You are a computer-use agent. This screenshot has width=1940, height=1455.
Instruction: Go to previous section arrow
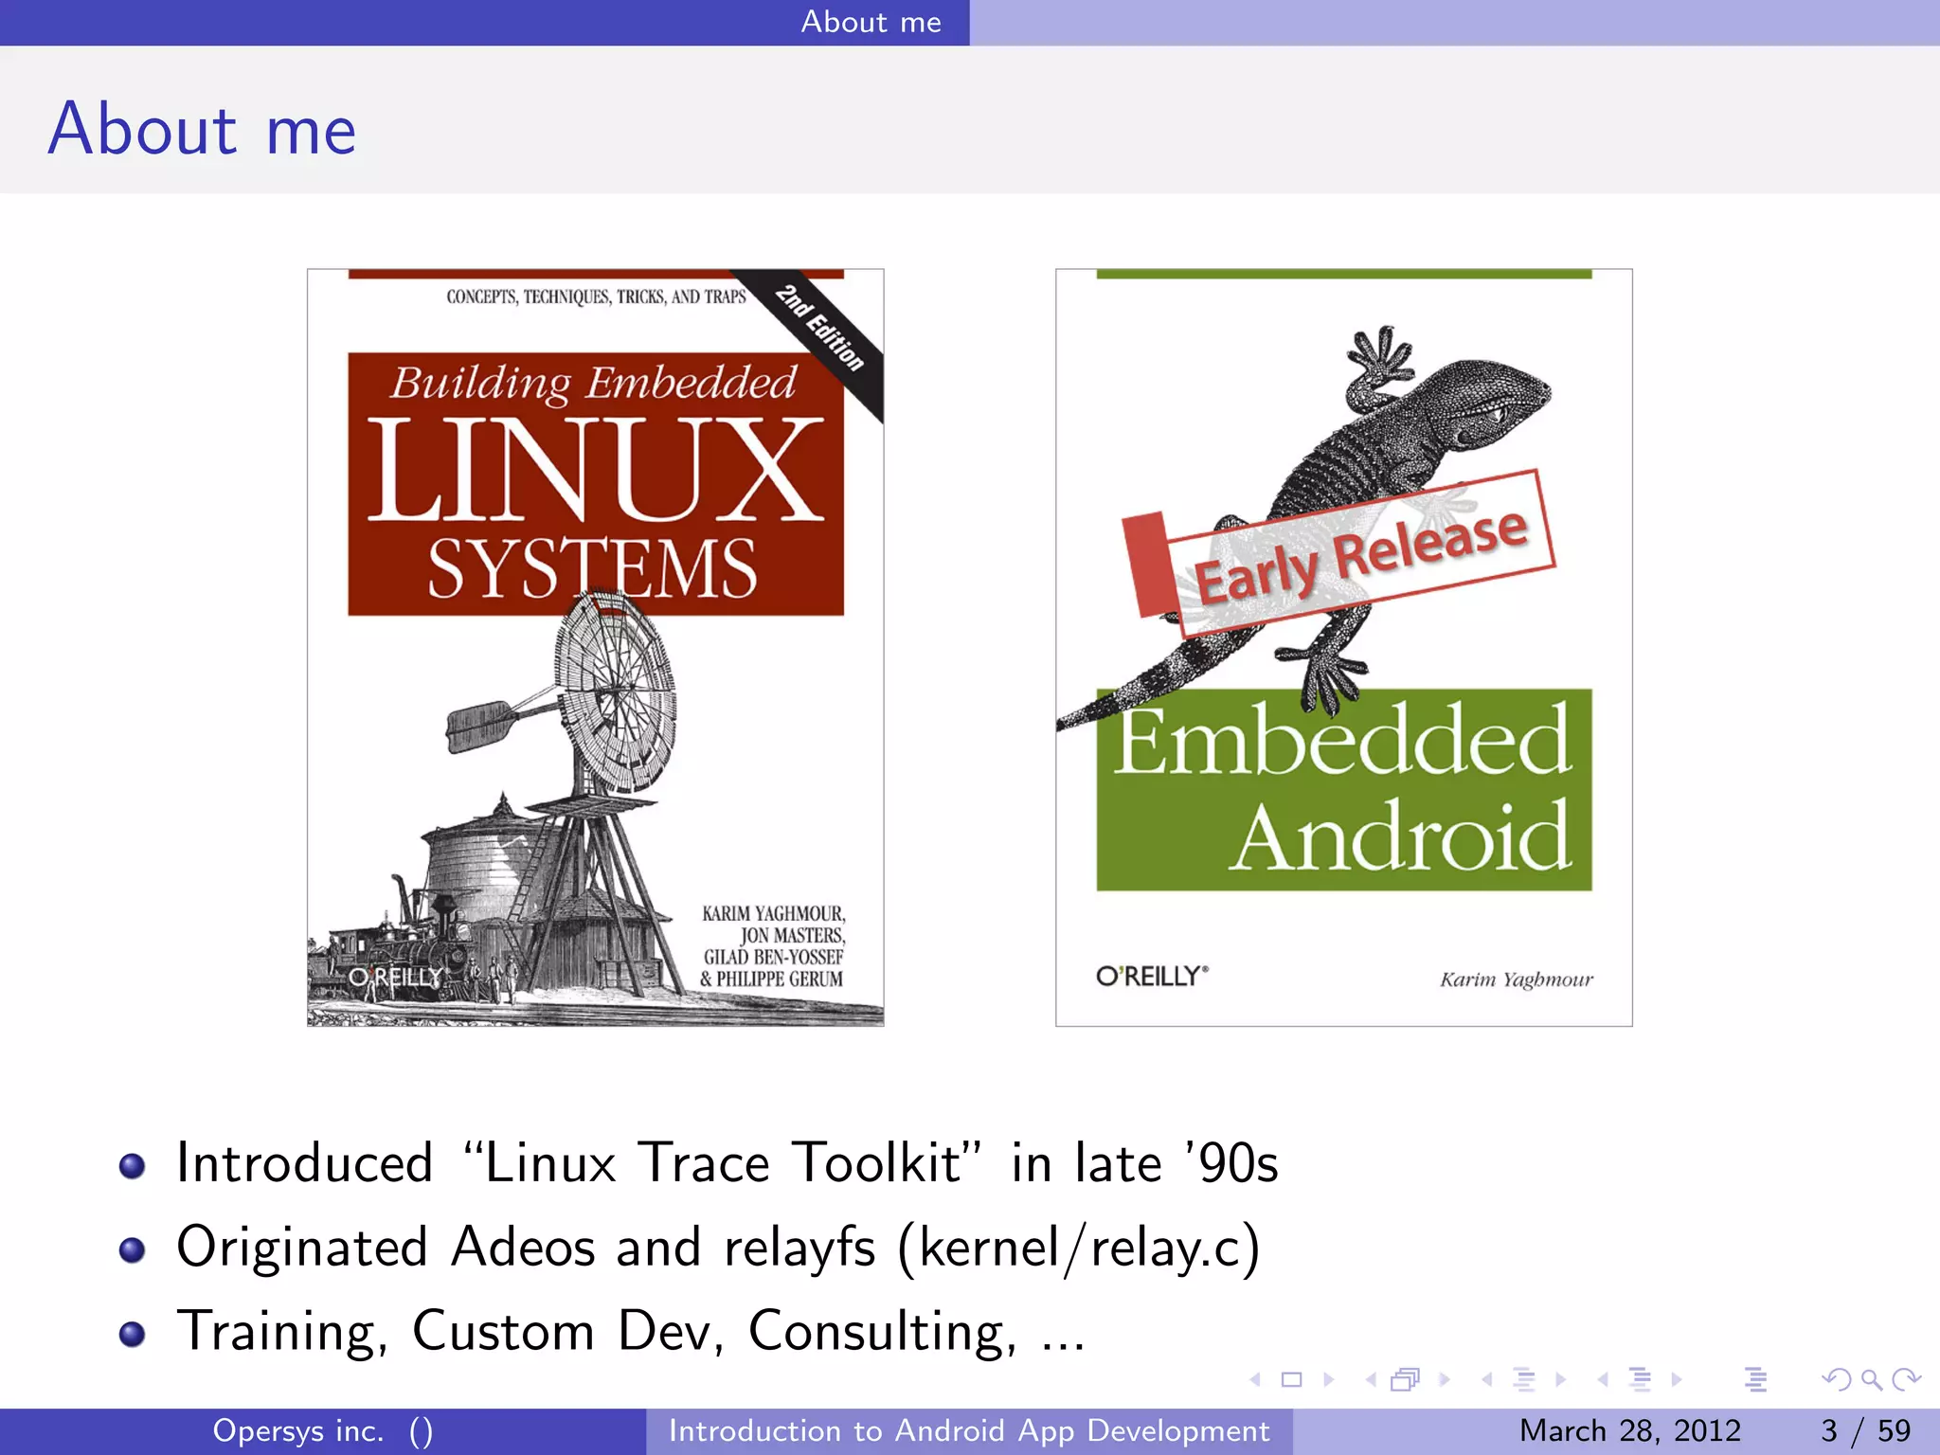(1603, 1380)
